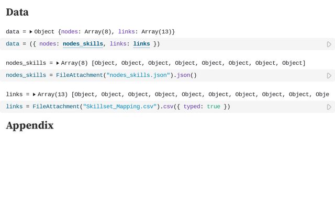Expand the nodes_skills Array(8) output triangle
Screen dimensions: 335x209
click(x=58, y=63)
